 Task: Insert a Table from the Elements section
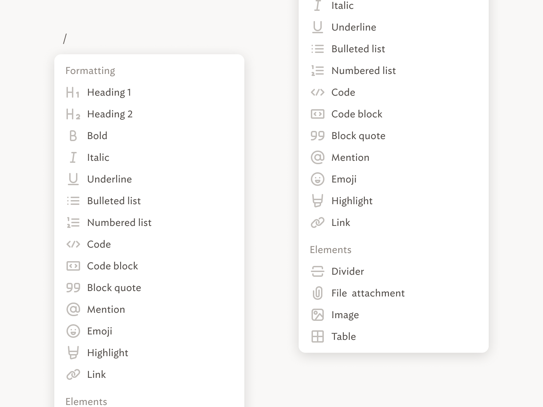pyautogui.click(x=343, y=337)
